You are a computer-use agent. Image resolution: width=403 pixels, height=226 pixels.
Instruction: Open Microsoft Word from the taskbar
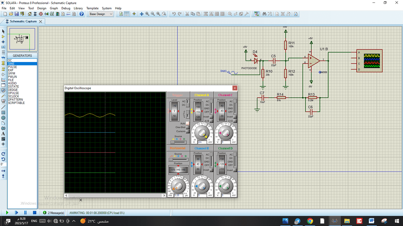click(372, 221)
